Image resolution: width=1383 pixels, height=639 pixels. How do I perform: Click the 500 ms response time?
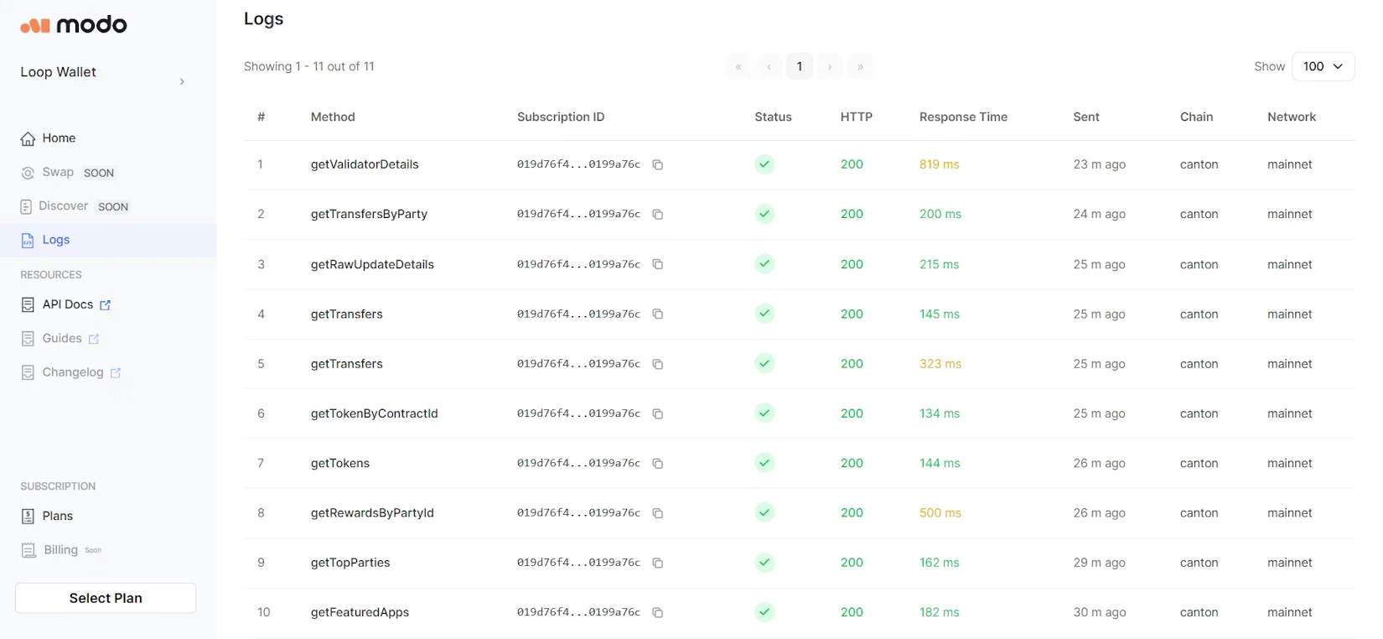click(940, 512)
